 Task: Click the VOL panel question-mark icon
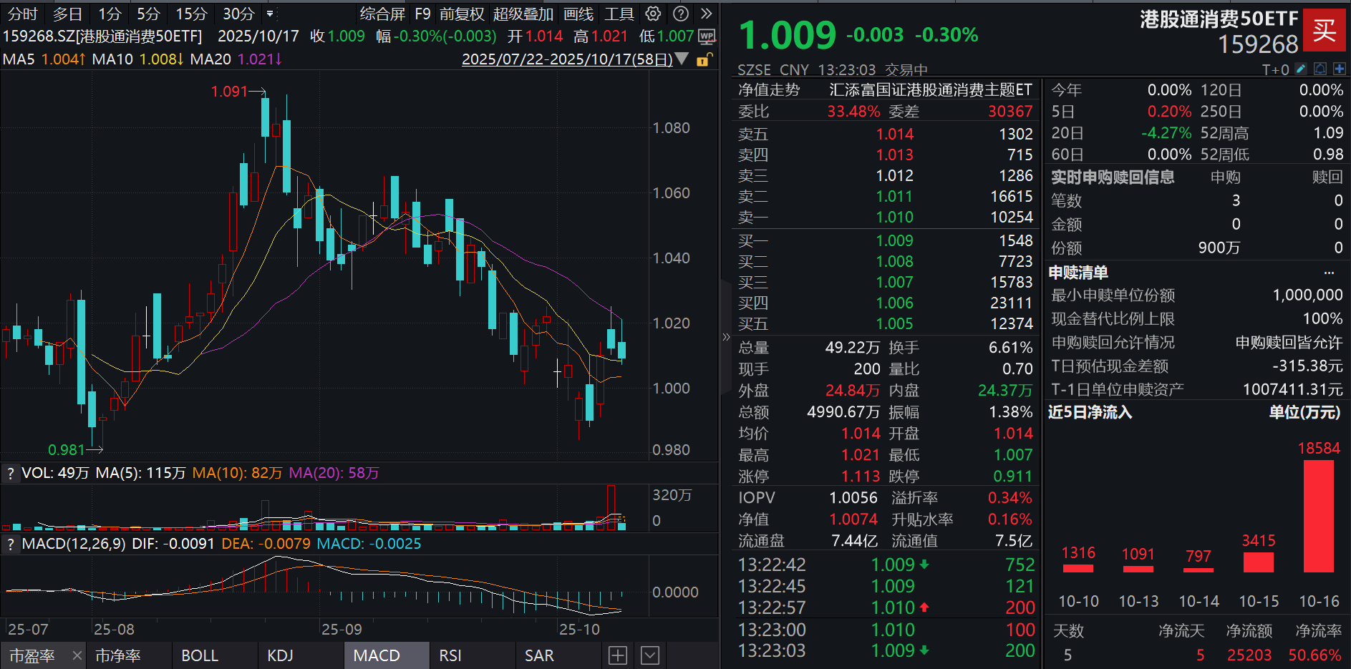tap(10, 473)
